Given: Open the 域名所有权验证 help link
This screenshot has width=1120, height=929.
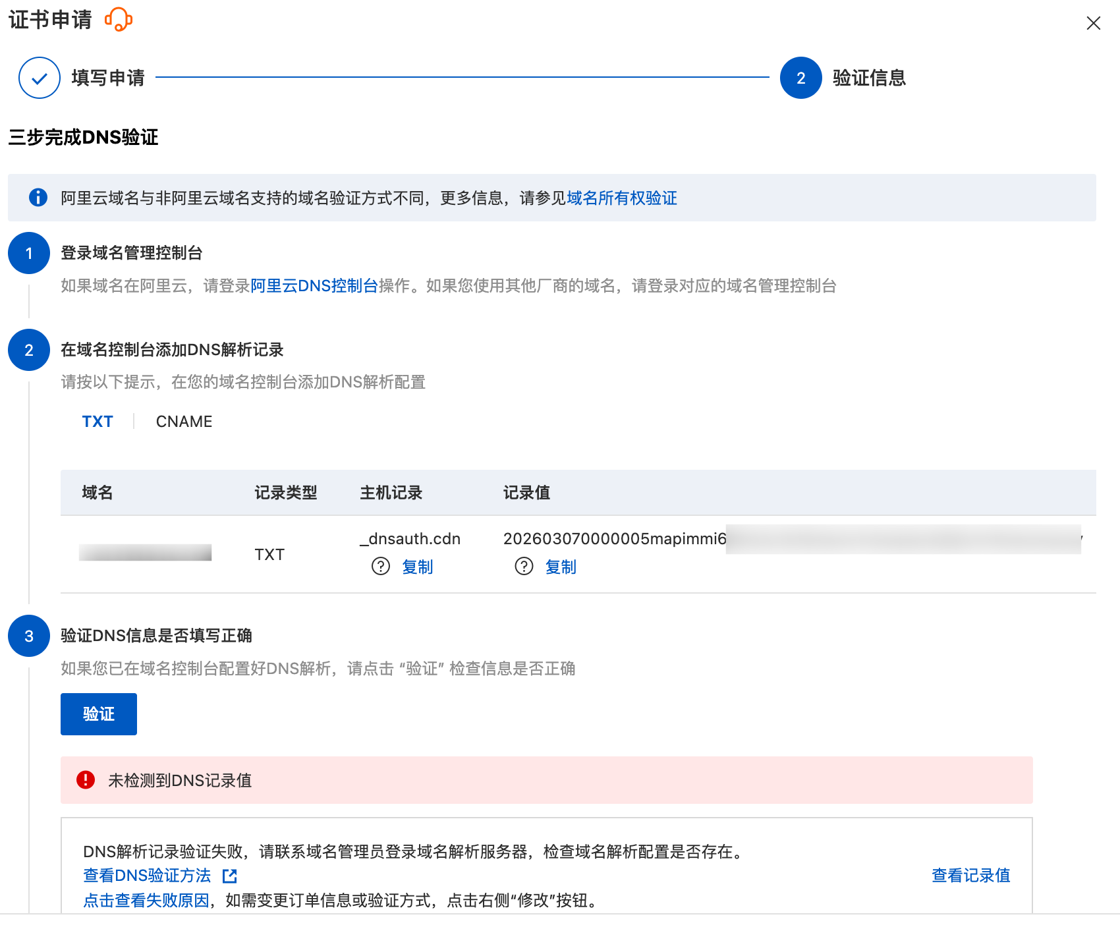Looking at the screenshot, I should 621,198.
